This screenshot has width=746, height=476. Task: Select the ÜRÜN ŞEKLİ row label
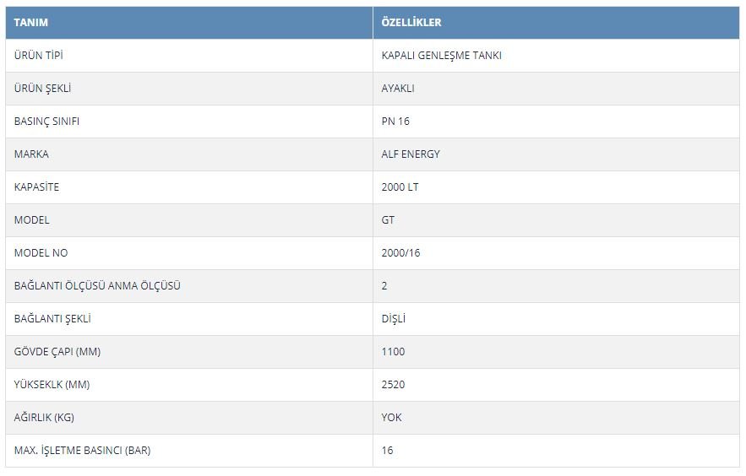(42, 89)
